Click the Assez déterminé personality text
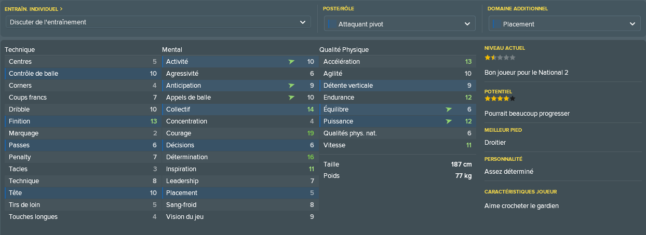Screen dimensions: 646x235 tap(509, 172)
